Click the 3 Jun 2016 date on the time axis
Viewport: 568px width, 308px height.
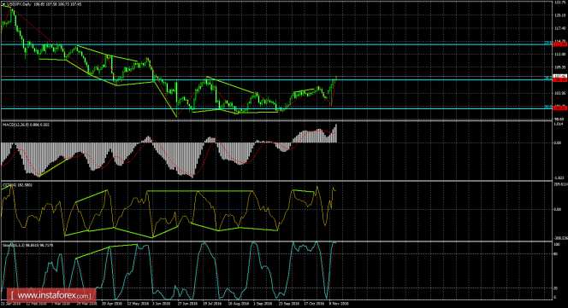pos(161,304)
